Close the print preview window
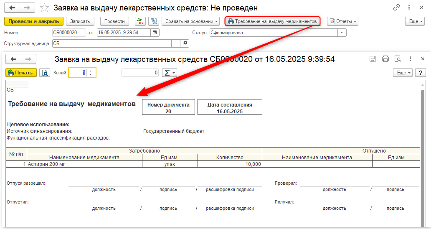 423,59
